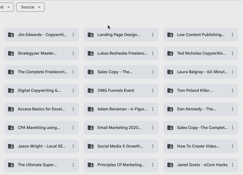The height and width of the screenshot is (175, 243).
Task: Click the folder name 'Landing Page Design...'
Action: click(x=119, y=35)
